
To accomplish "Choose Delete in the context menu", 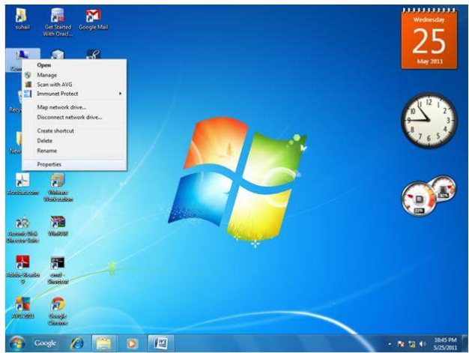I will click(x=74, y=141).
